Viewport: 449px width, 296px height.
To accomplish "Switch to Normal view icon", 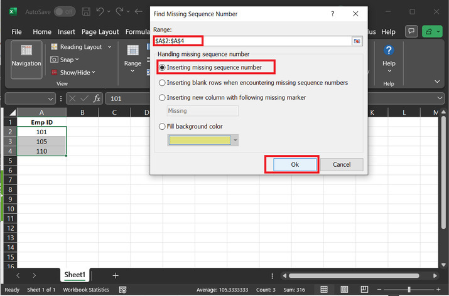I will click(x=324, y=290).
